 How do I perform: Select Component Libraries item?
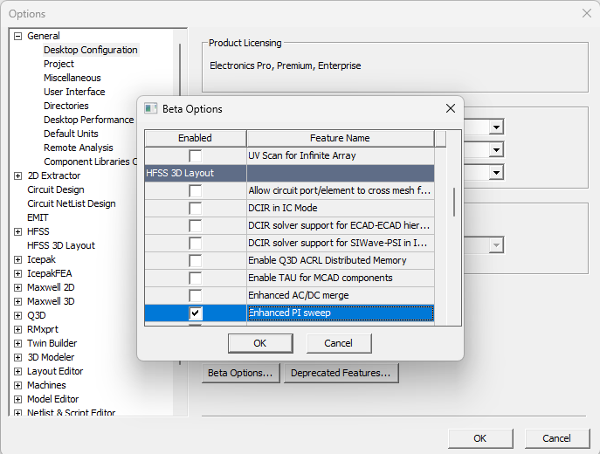point(90,162)
